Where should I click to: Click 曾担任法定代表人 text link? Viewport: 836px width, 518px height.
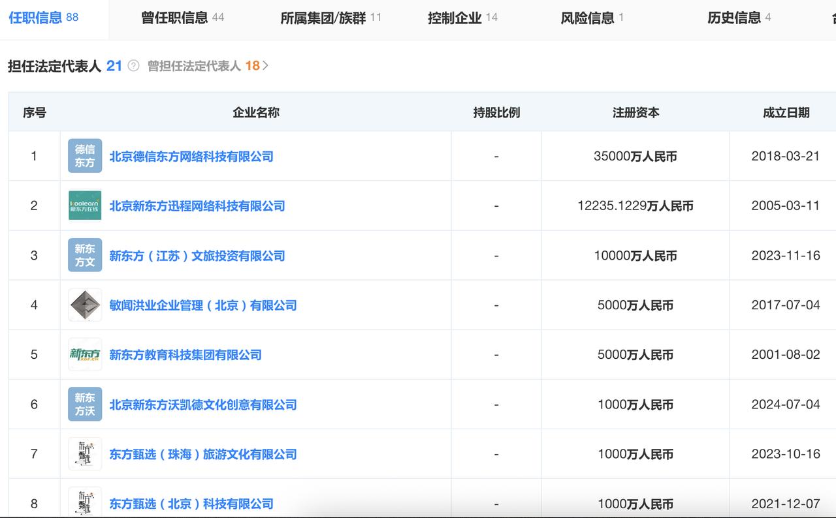tap(194, 66)
